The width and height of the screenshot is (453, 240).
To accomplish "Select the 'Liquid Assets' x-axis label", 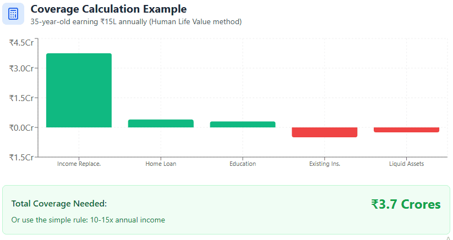I will click(x=407, y=164).
